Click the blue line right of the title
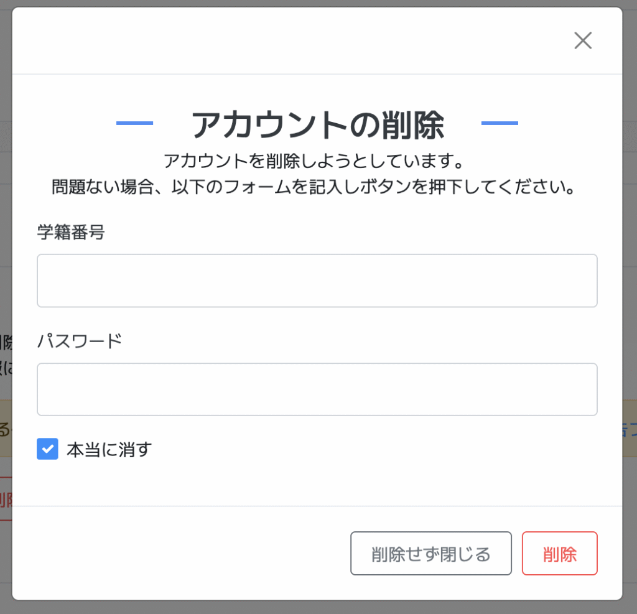The height and width of the screenshot is (614, 637). pyautogui.click(x=500, y=123)
